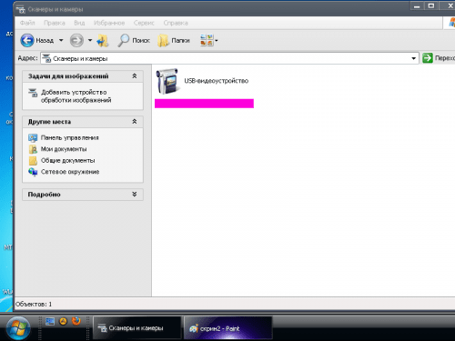Screen dimensions: 455x341
Task: Open the Сервис menu
Action: (144, 23)
